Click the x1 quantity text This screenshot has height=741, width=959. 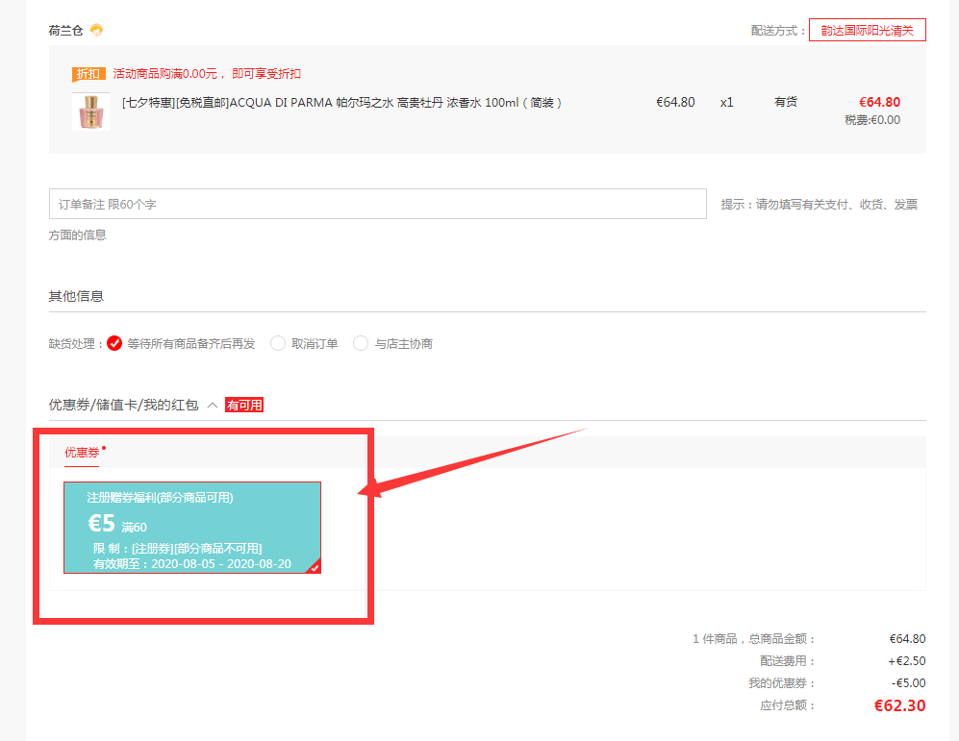[726, 103]
